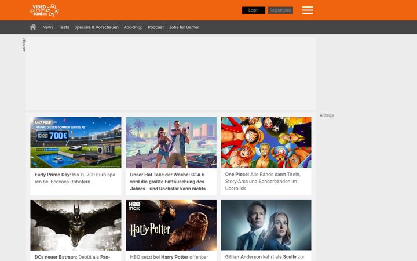Open Jobs für Gamer menu item
The height and width of the screenshot is (261, 417).
[x=184, y=27]
